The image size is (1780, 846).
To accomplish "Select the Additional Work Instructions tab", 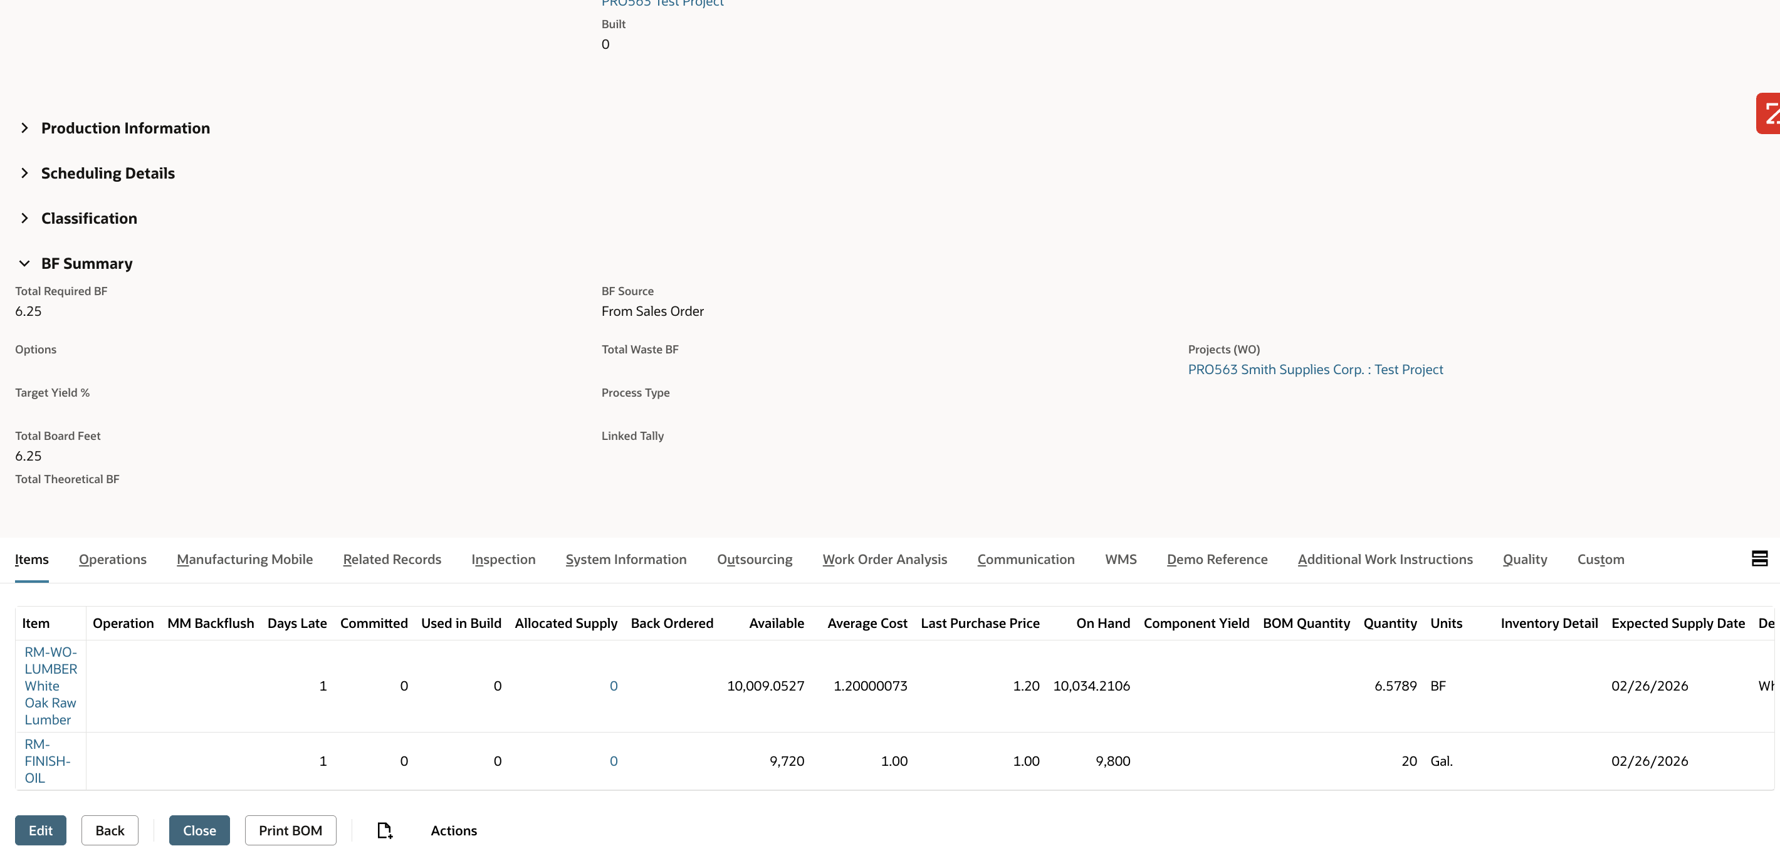I will pos(1385,560).
